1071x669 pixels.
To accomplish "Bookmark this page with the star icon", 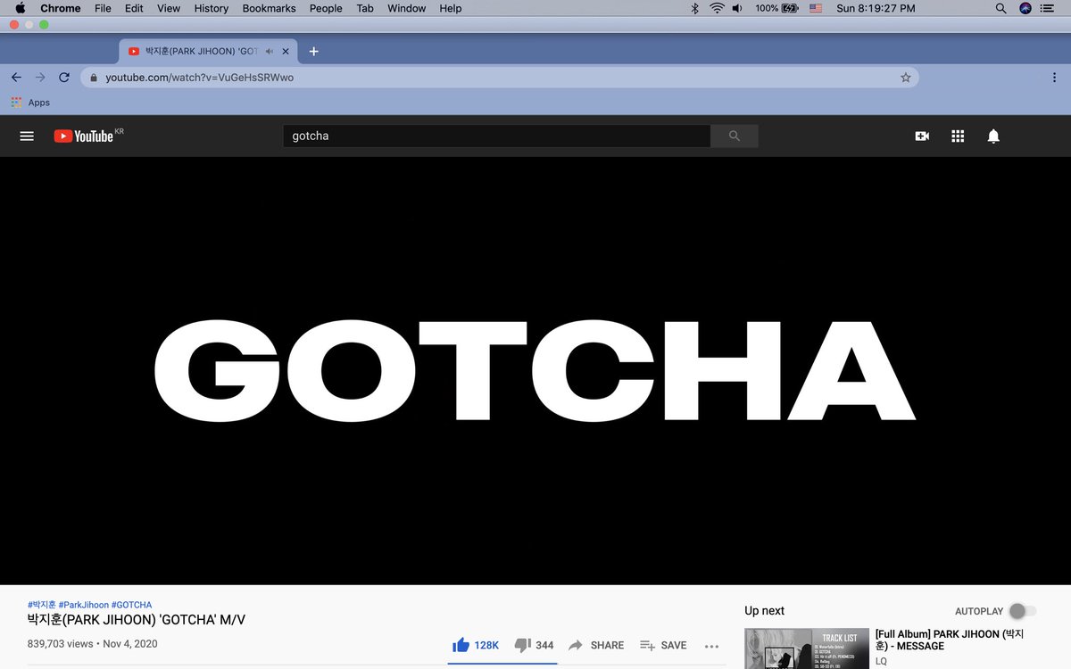I will pyautogui.click(x=905, y=78).
